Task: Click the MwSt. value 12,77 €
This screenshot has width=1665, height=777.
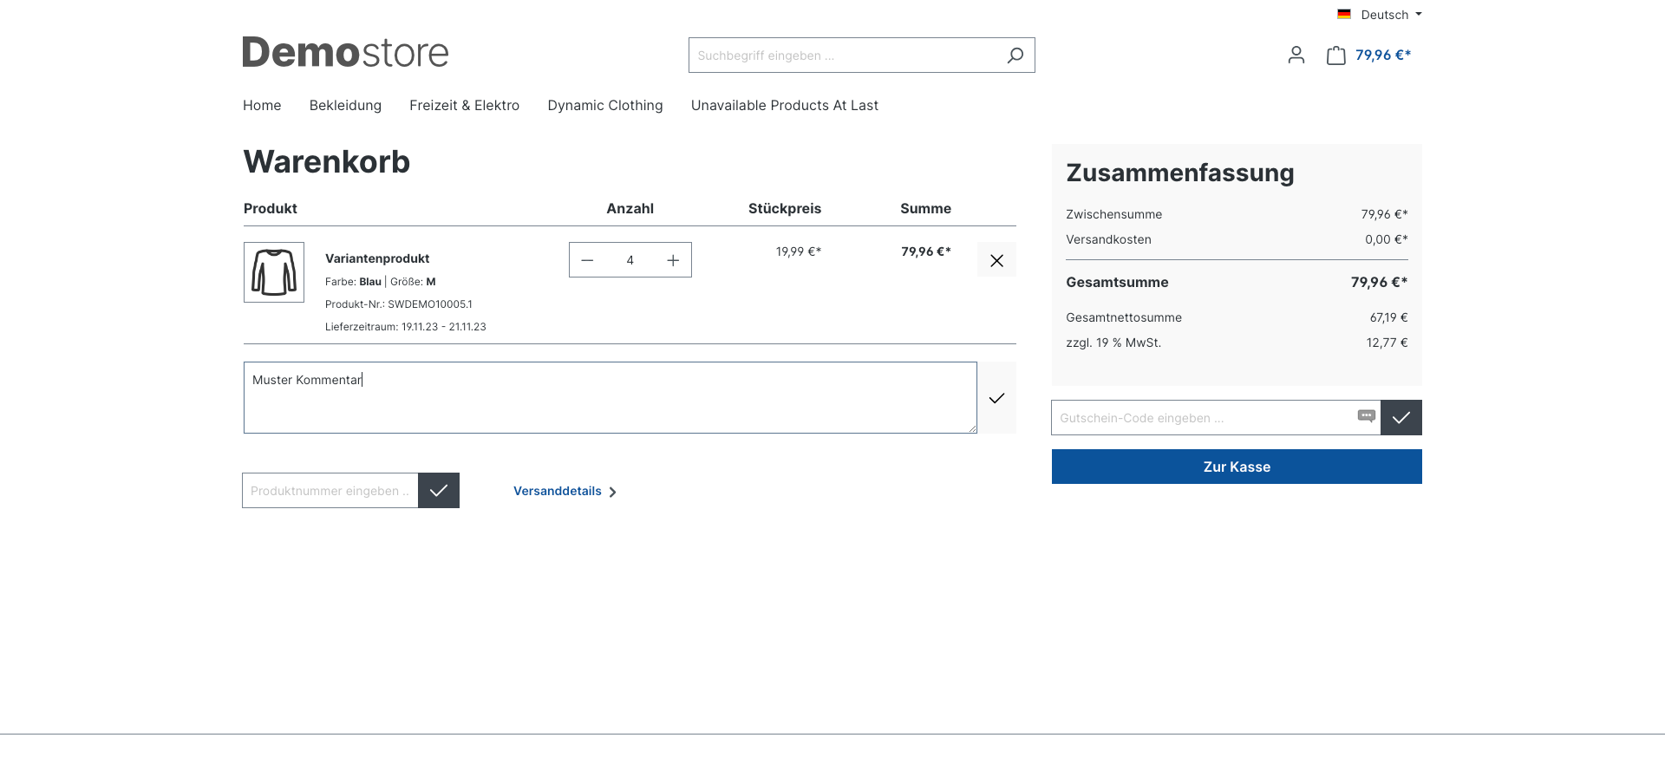Action: [x=1387, y=343]
